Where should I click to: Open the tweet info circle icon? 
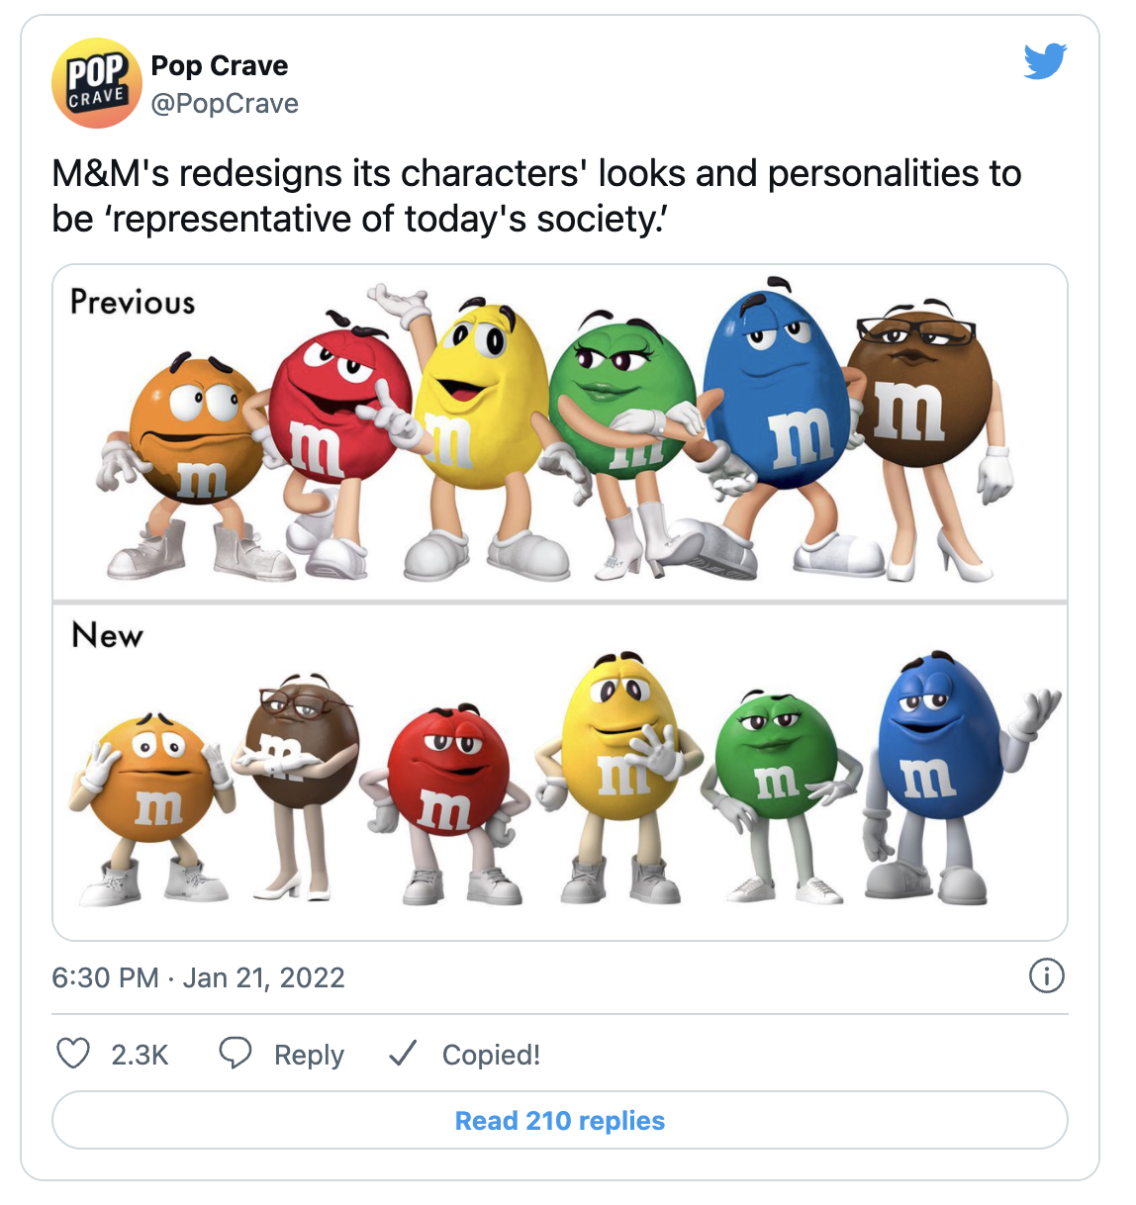[x=1046, y=975]
